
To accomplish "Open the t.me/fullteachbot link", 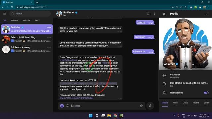I will pos(68,60).
